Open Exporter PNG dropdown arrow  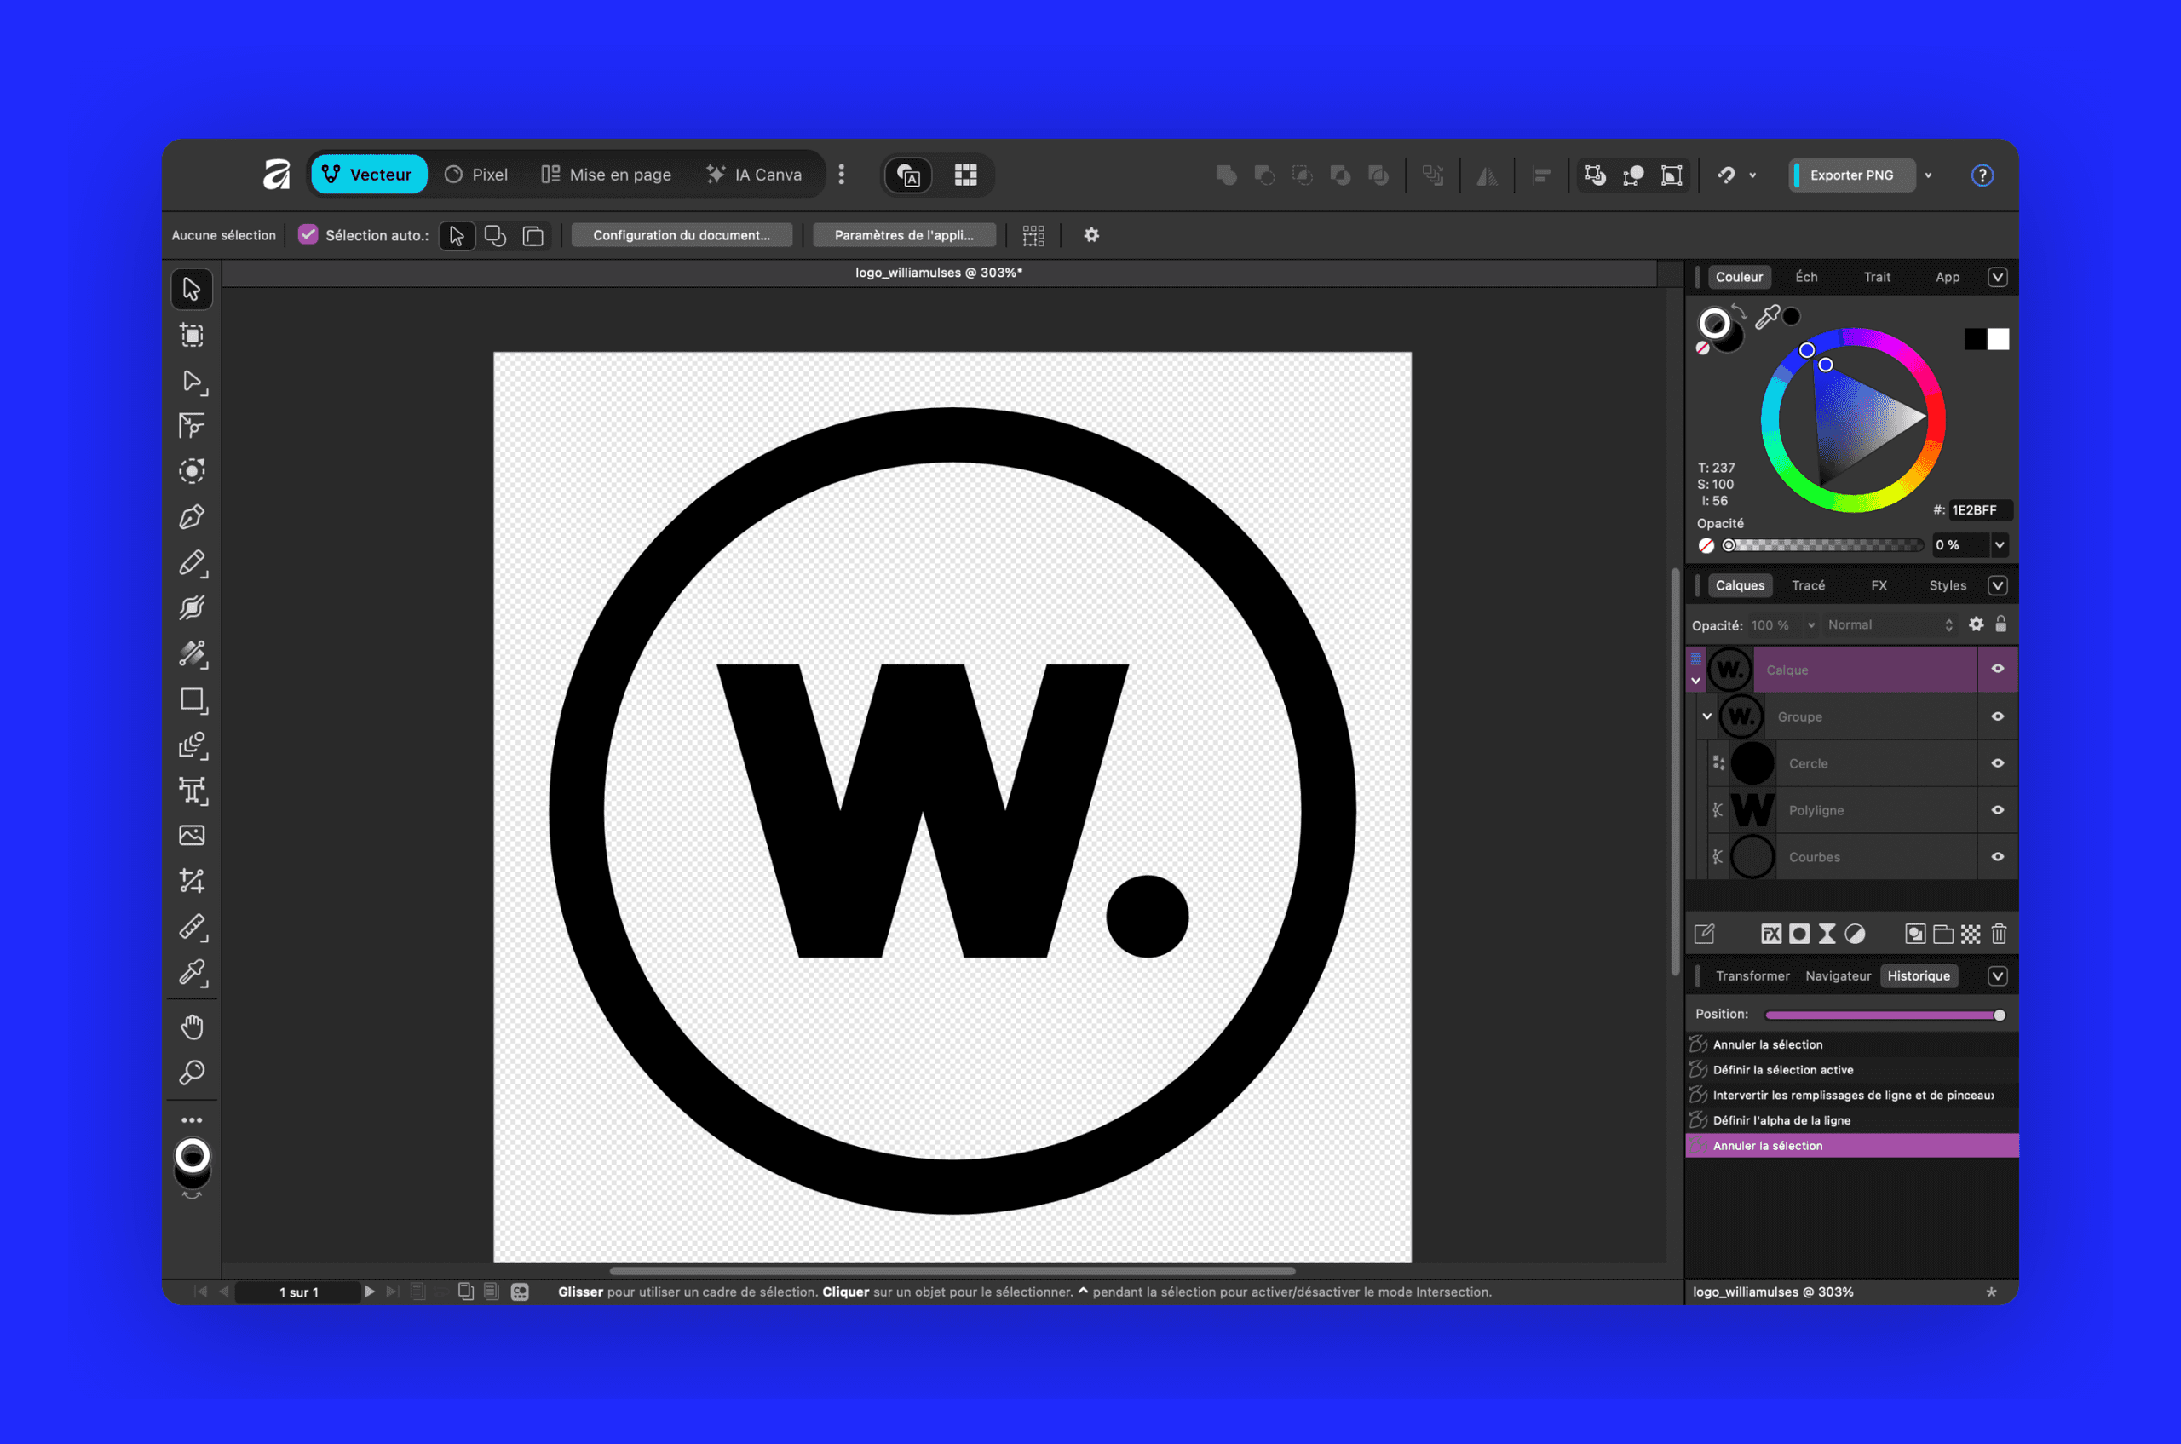[1929, 175]
